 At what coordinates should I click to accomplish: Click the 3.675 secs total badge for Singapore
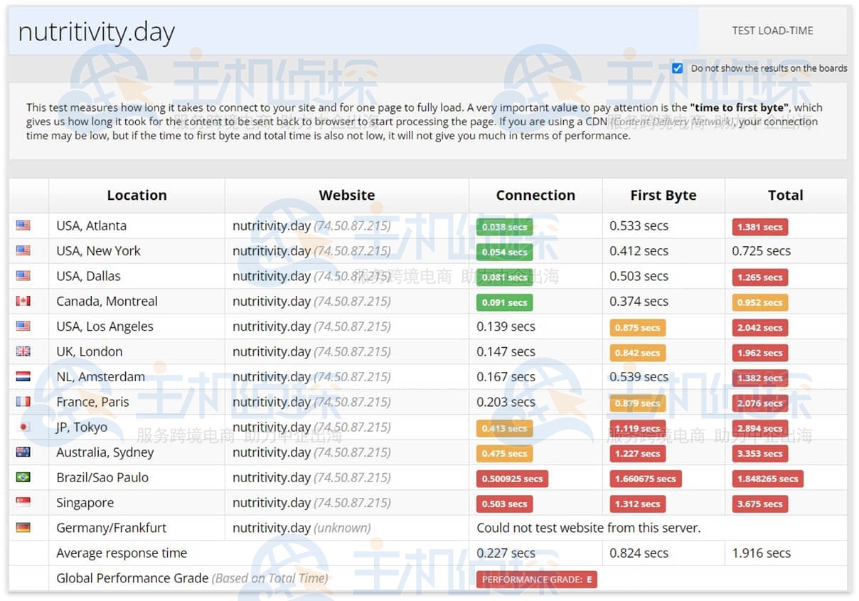(x=759, y=504)
